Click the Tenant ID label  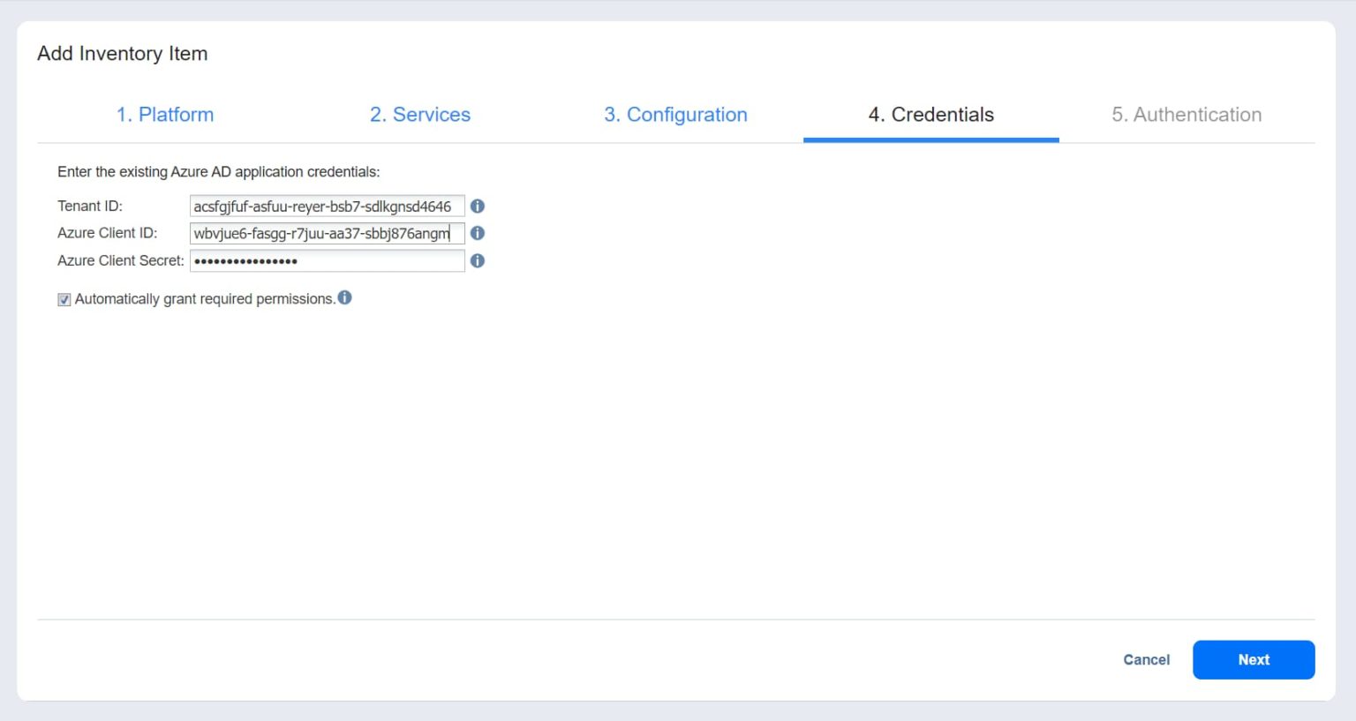[89, 206]
